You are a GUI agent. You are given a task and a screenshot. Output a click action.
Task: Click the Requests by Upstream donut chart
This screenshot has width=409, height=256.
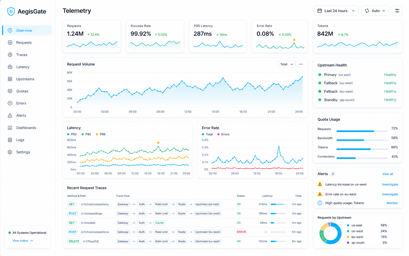pyautogui.click(x=330, y=233)
